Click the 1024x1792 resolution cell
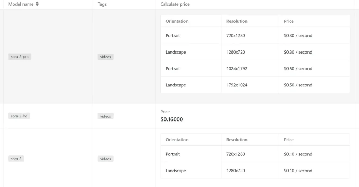The image size is (359, 187). [237, 69]
